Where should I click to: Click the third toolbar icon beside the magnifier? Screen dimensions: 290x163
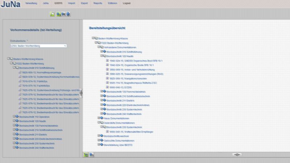pos(63,14)
